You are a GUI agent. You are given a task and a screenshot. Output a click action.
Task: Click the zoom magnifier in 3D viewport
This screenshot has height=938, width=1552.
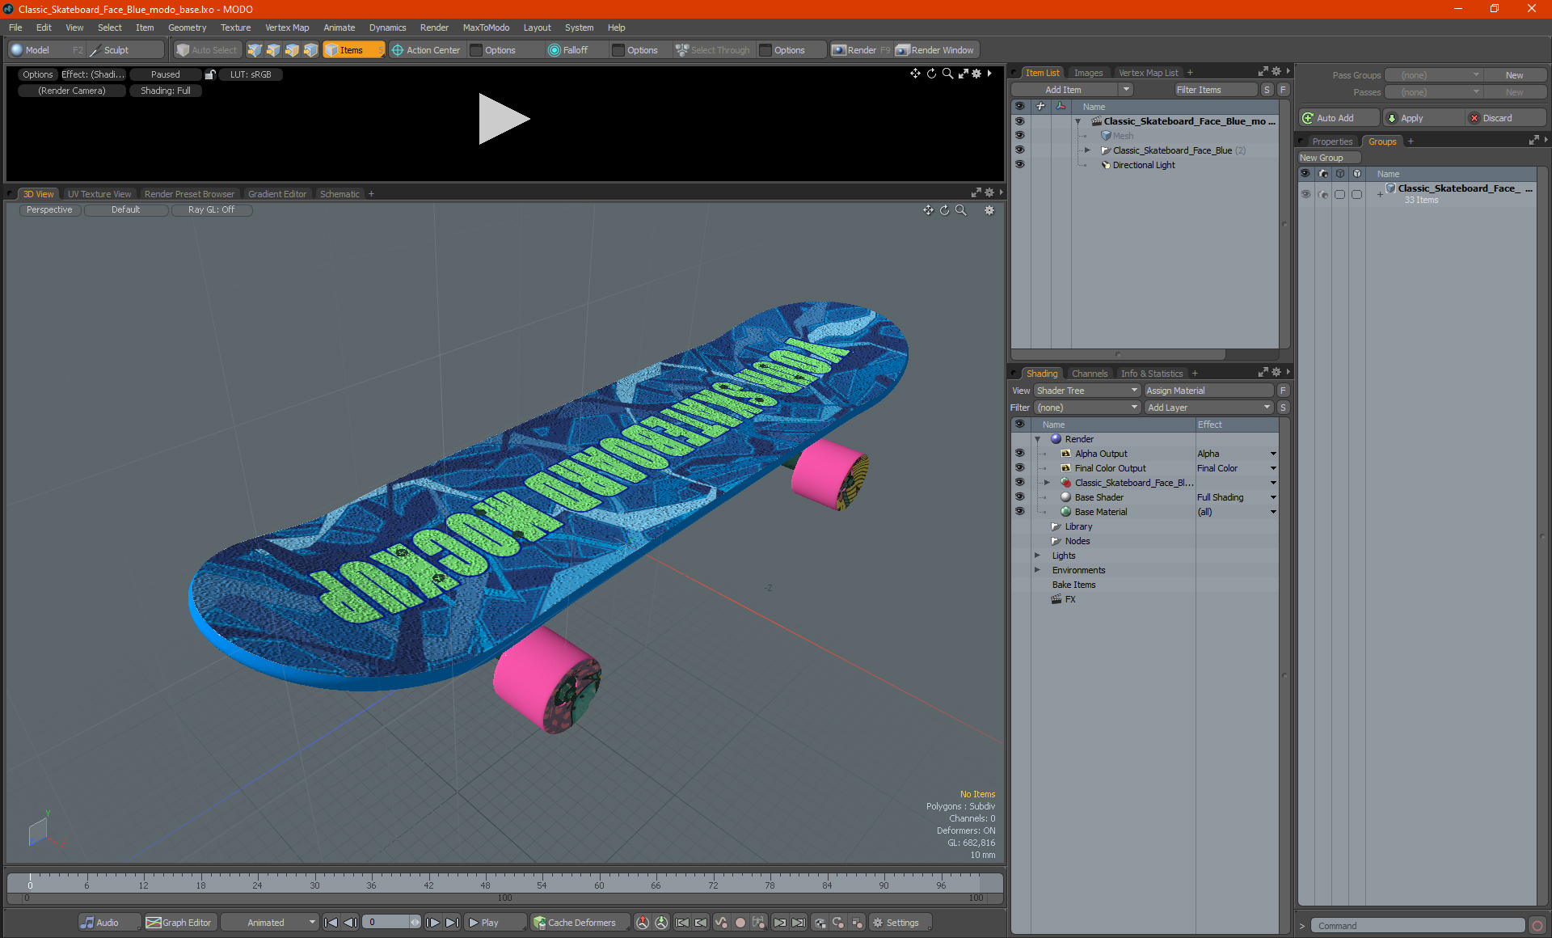pos(961,210)
